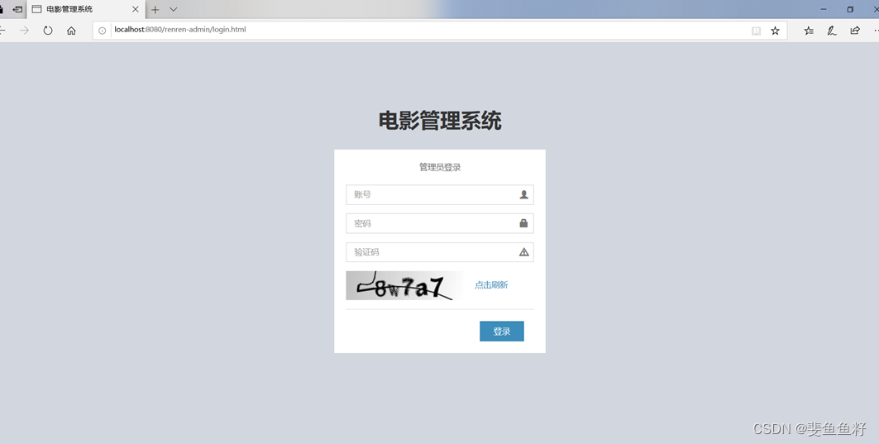Click the 账号 username input field
Screen dimensions: 879x444
(440, 194)
